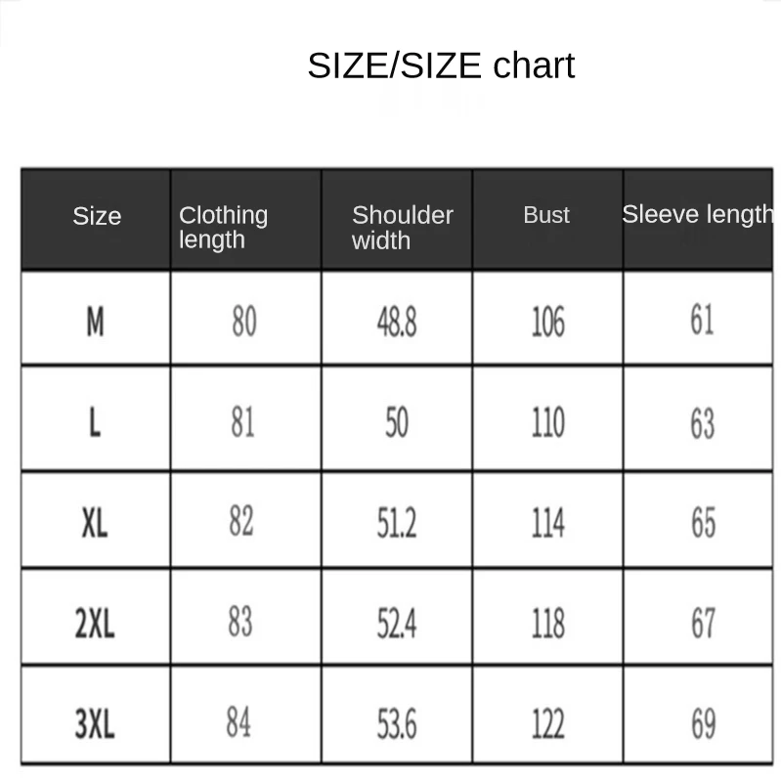Click the 51.2 shoulder width cell
Screen dimensions: 781x782
point(397,524)
